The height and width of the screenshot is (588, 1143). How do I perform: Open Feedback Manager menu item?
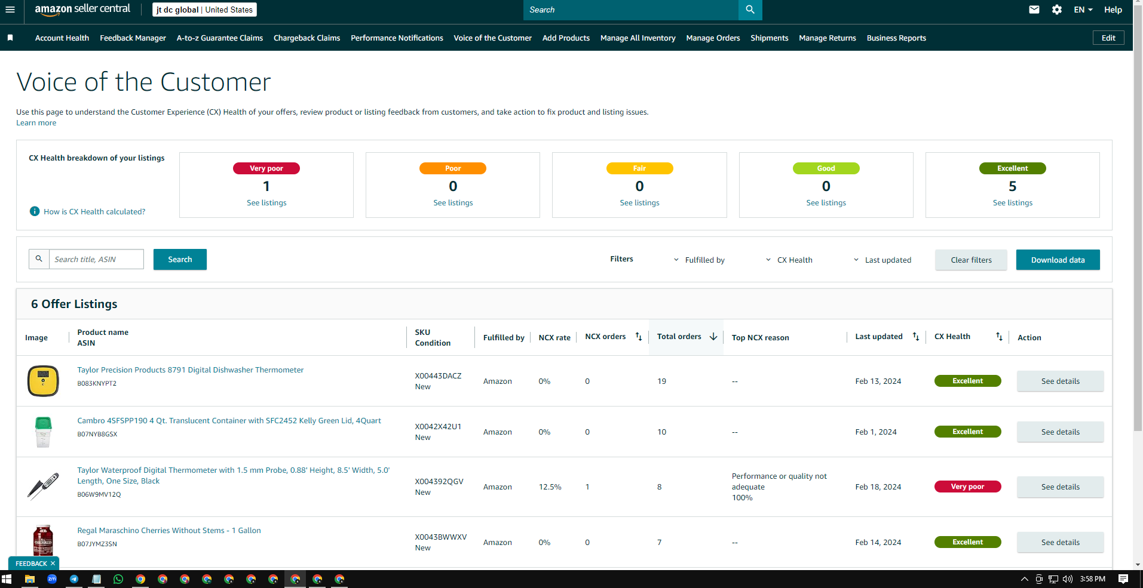coord(133,38)
